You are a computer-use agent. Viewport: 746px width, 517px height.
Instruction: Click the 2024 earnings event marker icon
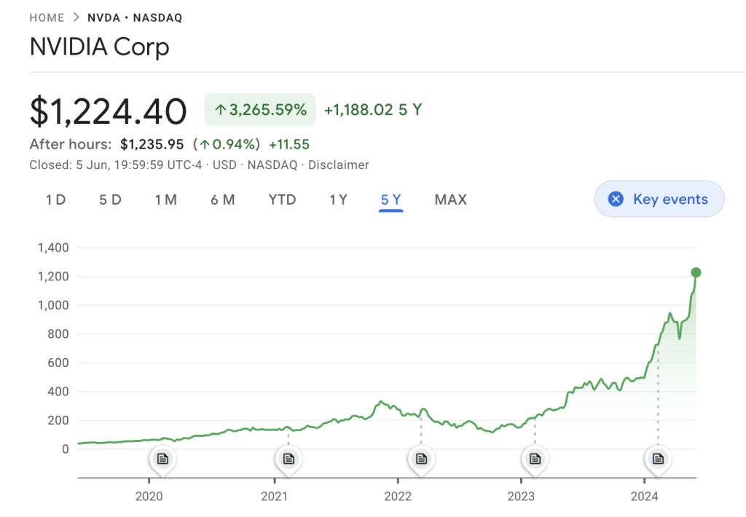click(x=657, y=458)
